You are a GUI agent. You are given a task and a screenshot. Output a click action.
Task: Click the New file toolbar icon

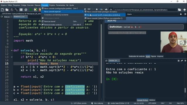2,10
